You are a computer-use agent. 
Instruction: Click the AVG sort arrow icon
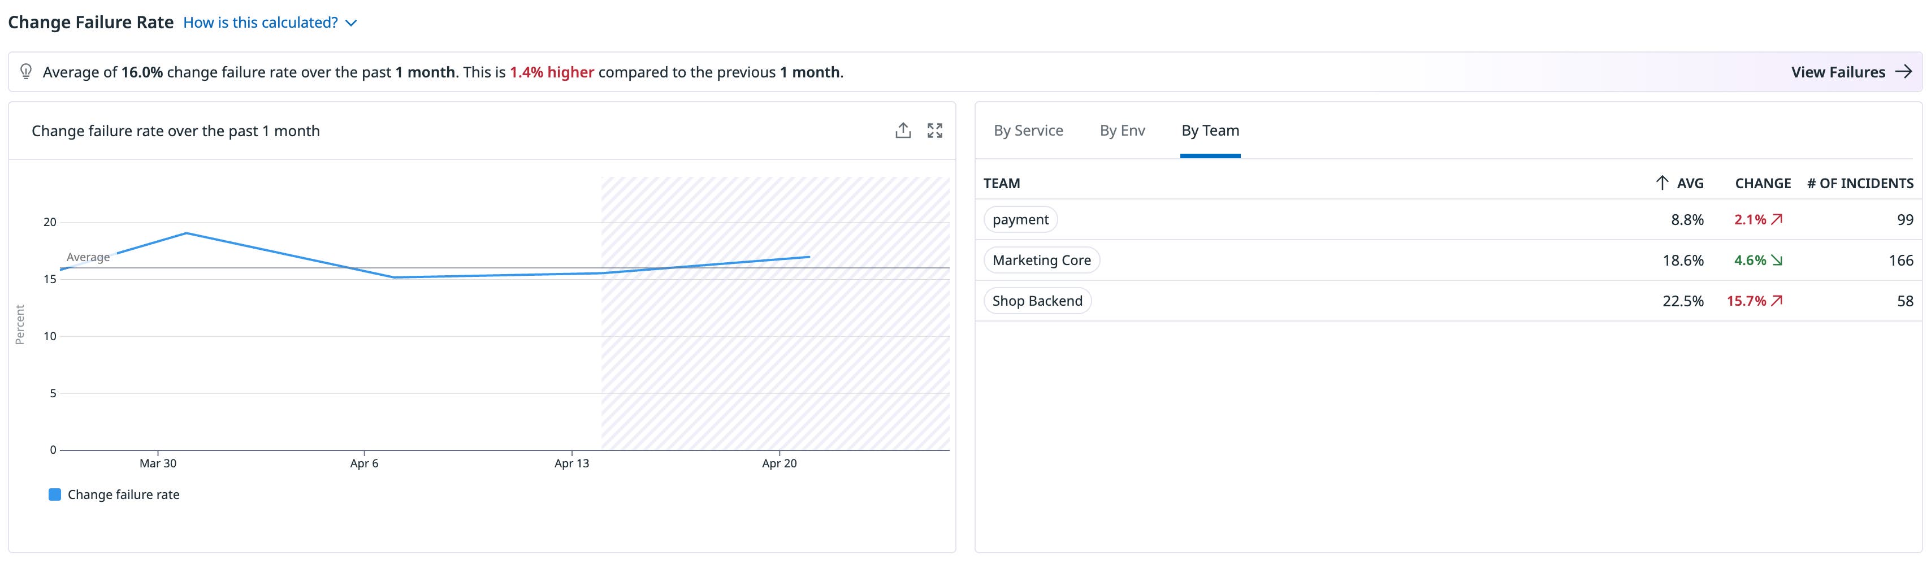click(1662, 184)
